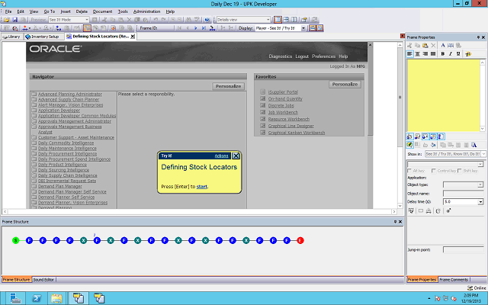Click the Find binoculars icon

pyautogui.click(x=188, y=20)
